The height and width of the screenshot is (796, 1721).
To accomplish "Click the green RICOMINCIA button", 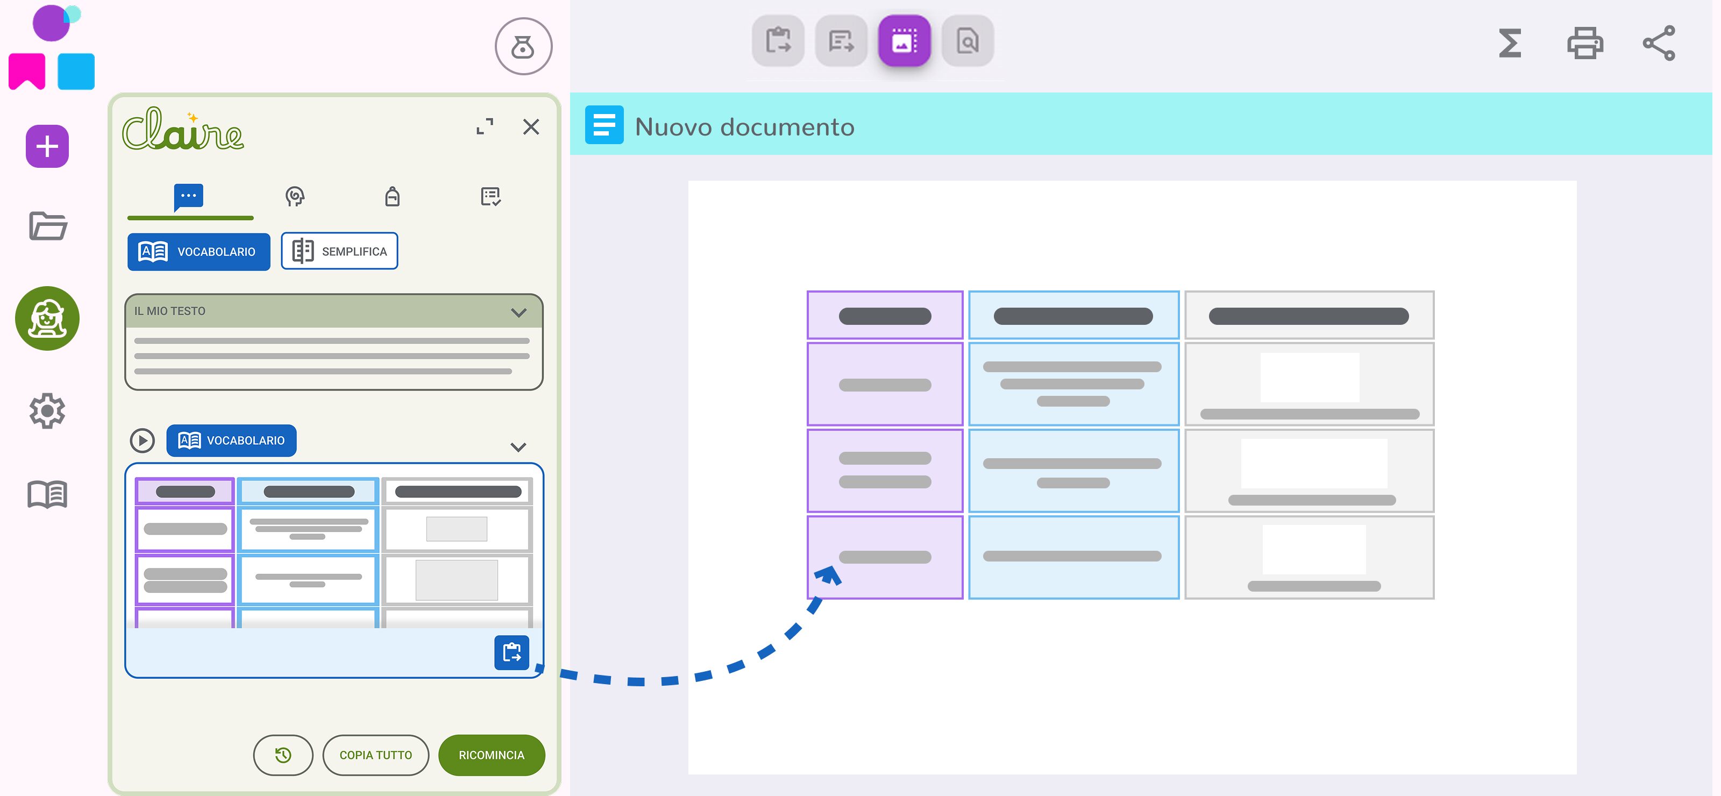I will coord(491,755).
